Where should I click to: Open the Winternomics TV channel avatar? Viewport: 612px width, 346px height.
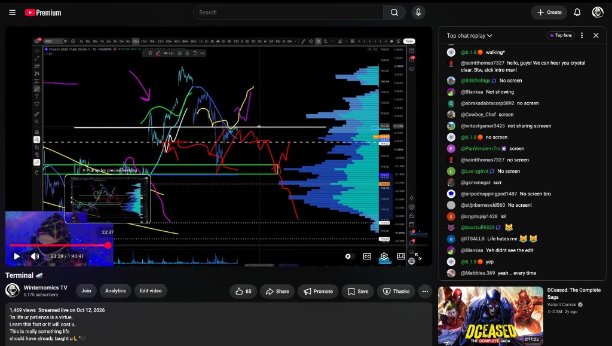(13, 290)
